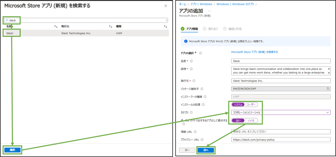Click step 2 circle for 割り当て
This screenshot has height=157, width=336.
(205, 29)
